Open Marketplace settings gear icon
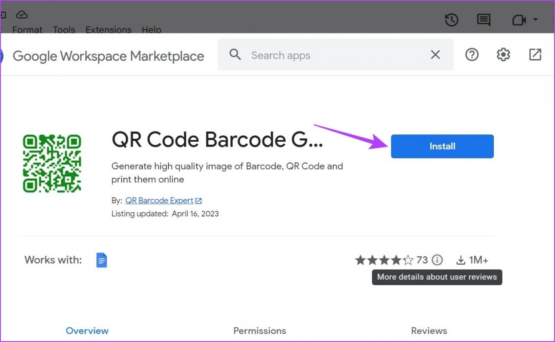 coord(503,55)
